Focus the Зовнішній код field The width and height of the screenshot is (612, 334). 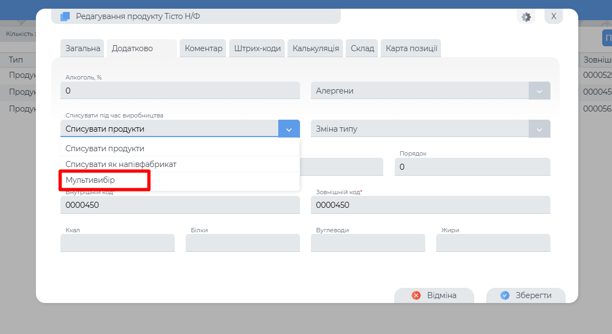pos(430,205)
